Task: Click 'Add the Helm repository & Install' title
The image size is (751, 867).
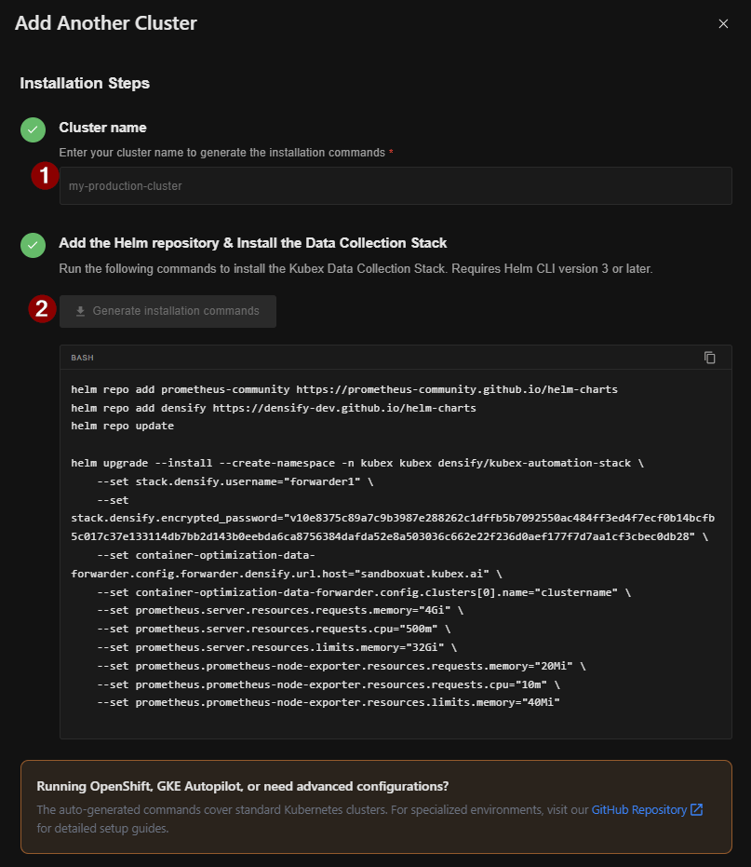Action: 252,243
